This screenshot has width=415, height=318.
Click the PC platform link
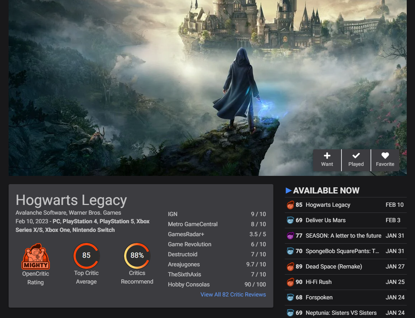56,221
